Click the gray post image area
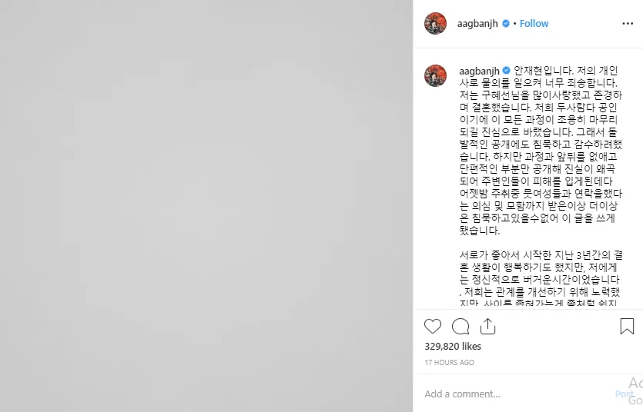This screenshot has width=643, height=412. 206,206
